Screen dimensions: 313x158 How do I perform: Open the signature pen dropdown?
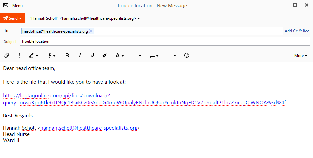(34, 56)
